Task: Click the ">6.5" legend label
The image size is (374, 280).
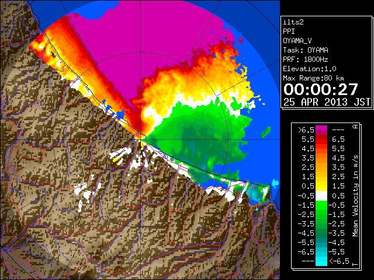Action: point(306,130)
